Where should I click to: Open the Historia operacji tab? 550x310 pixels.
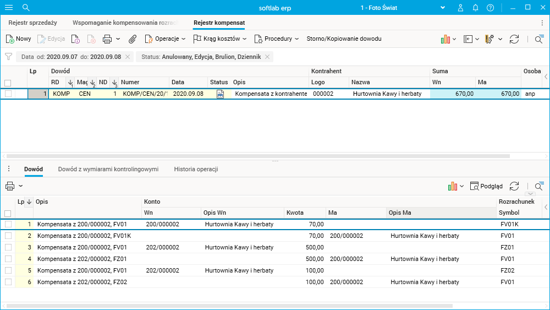(x=196, y=169)
